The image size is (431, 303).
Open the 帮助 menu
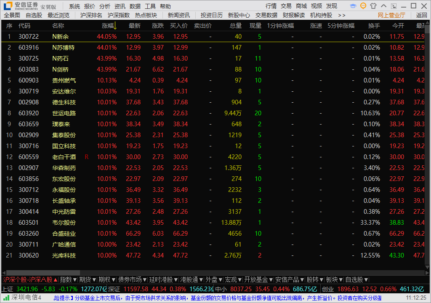click(165, 6)
